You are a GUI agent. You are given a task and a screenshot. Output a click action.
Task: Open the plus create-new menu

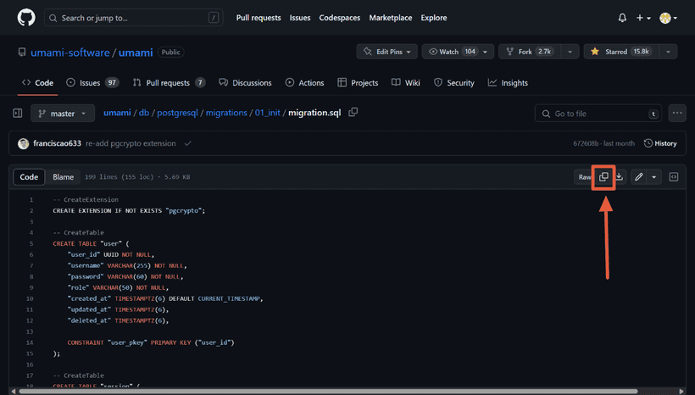pos(643,18)
